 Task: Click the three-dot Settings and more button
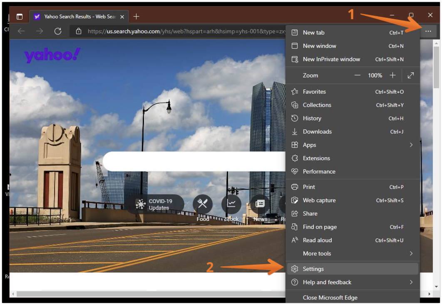428,31
